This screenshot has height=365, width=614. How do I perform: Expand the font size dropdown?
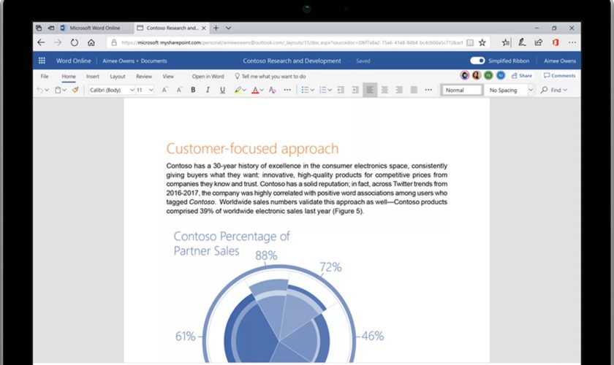145,90
